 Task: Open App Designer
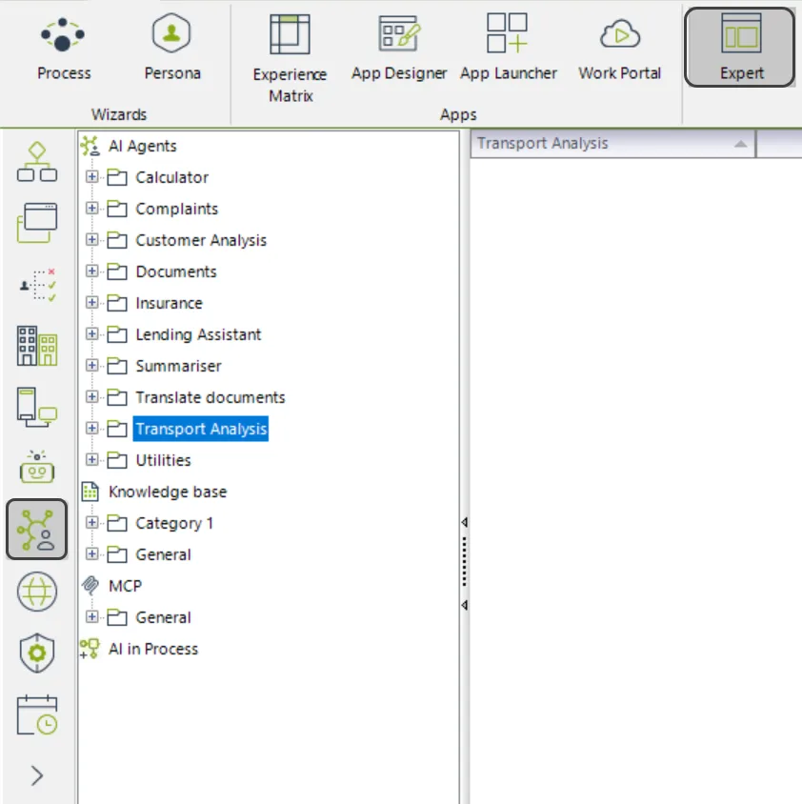[399, 49]
